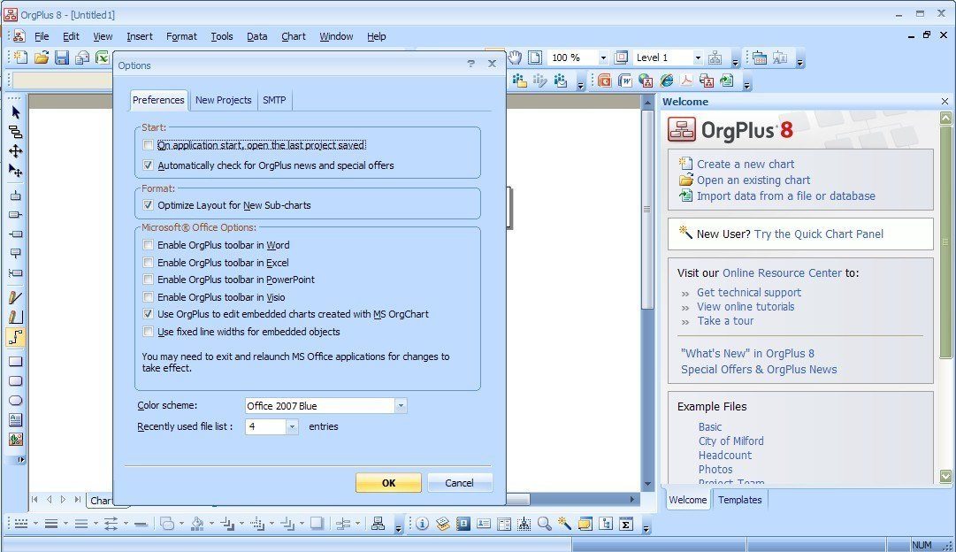Click the Internet Explorer publish icon
Screen dimensions: 956x552
(667, 80)
